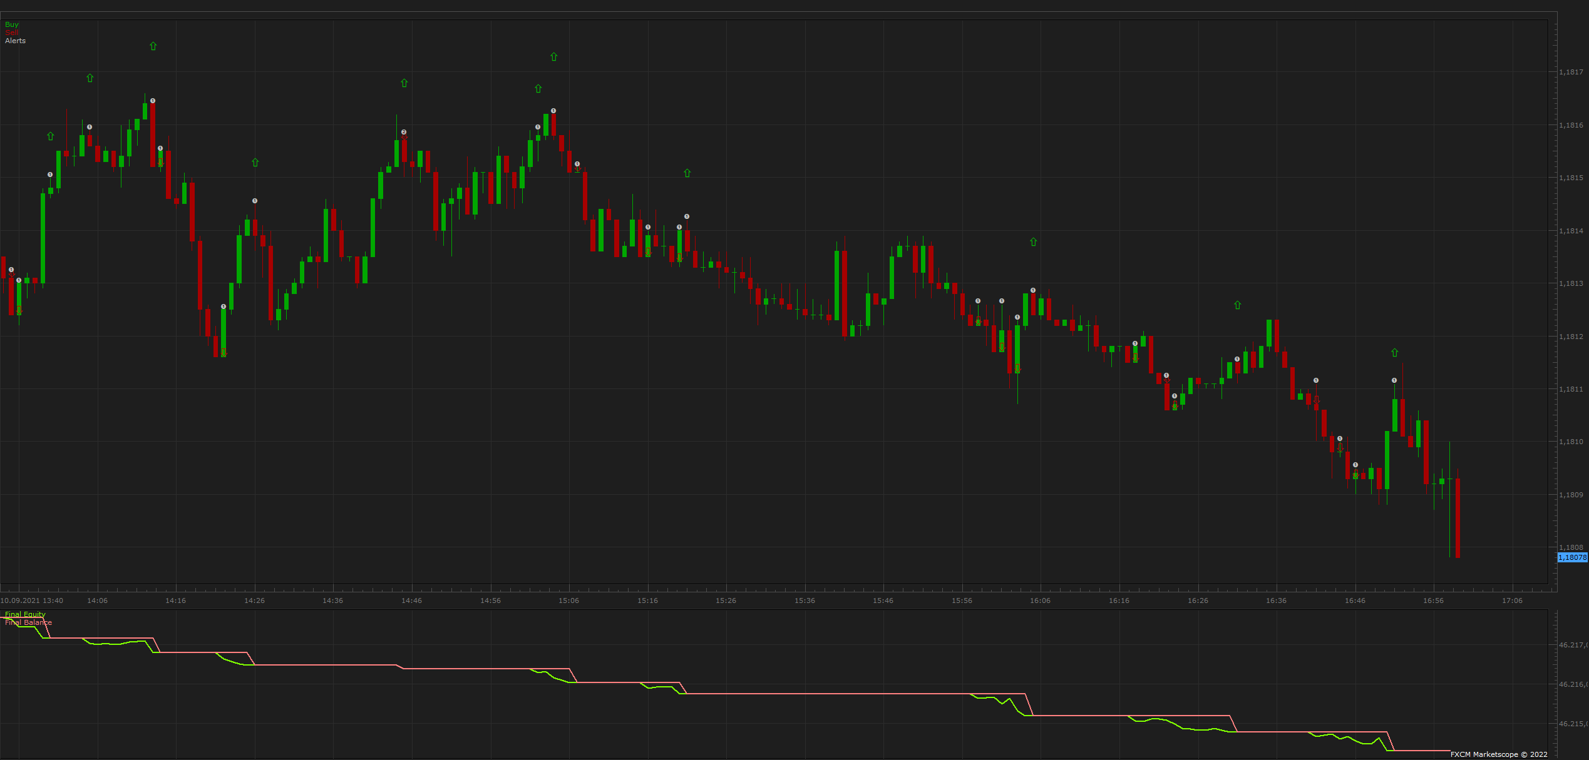Click the 46.217 equity axis label

(1573, 645)
